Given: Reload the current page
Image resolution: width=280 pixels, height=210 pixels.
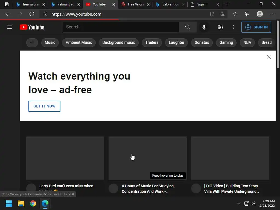Looking at the screenshot, I should [32, 14].
